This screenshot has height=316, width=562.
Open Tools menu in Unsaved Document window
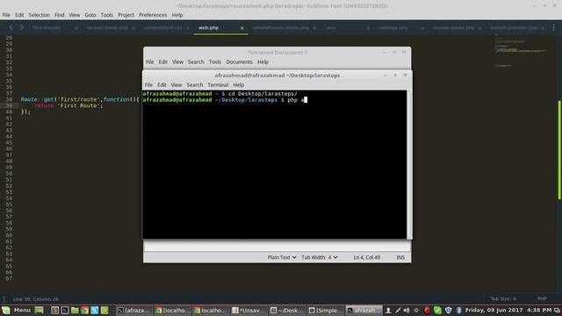pyautogui.click(x=214, y=62)
